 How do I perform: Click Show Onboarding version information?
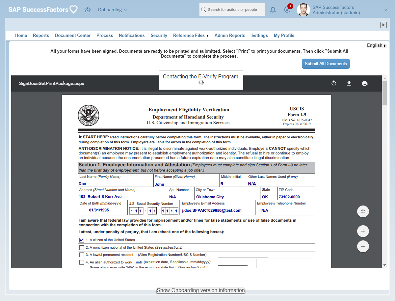pyautogui.click(x=201, y=290)
